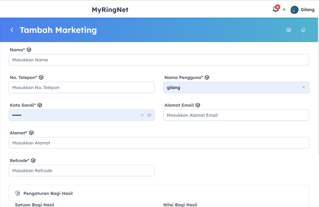
Task: Click the MyRingNet logo title
Action: point(110,10)
